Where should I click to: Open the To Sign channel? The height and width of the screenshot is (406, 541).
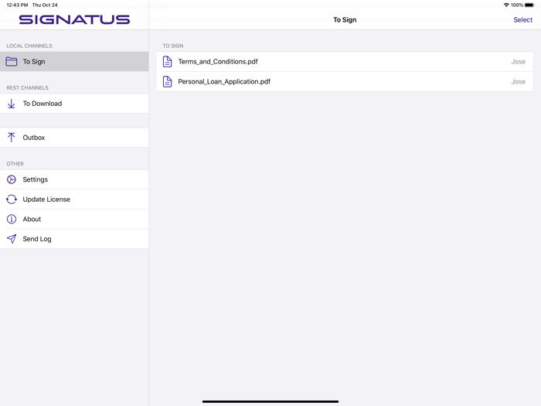pos(74,62)
